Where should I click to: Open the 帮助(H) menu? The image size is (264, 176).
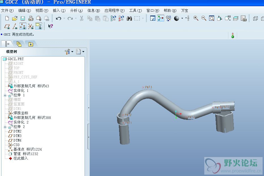pos(170,10)
